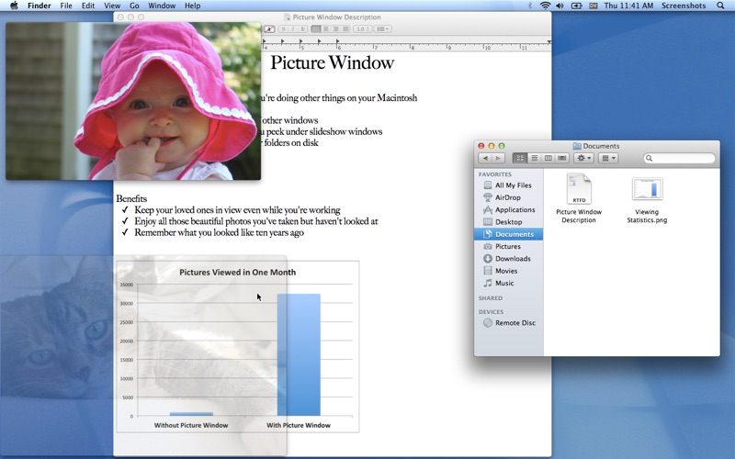This screenshot has width=735, height=459.
Task: Open the View menu
Action: [112, 6]
